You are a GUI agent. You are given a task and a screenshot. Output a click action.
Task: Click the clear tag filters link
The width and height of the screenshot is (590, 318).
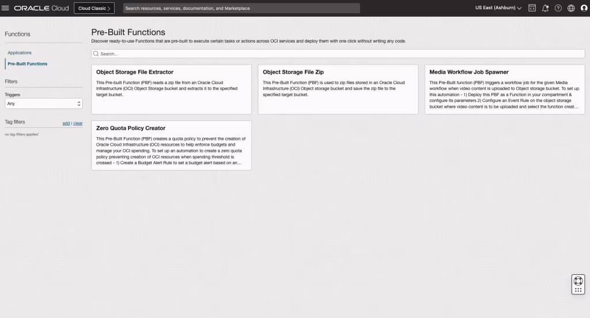(x=78, y=123)
